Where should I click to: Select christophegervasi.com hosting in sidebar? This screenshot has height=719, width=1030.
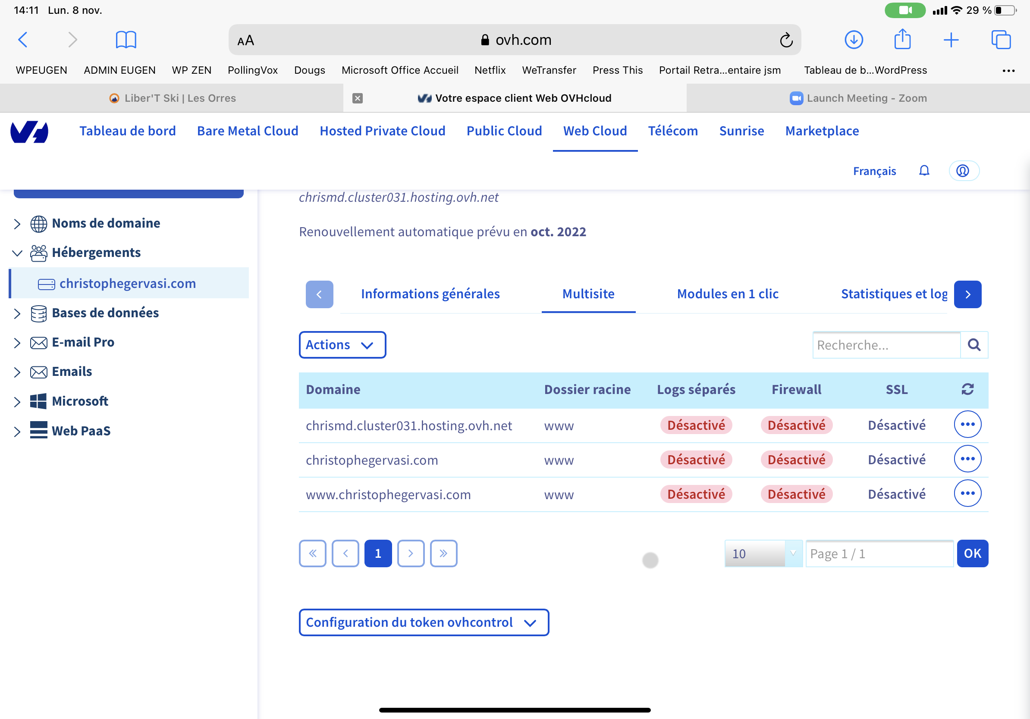pos(127,283)
